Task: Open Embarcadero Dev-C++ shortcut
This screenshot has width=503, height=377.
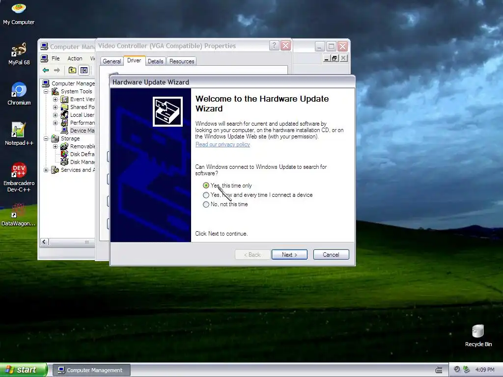Action: (x=19, y=177)
